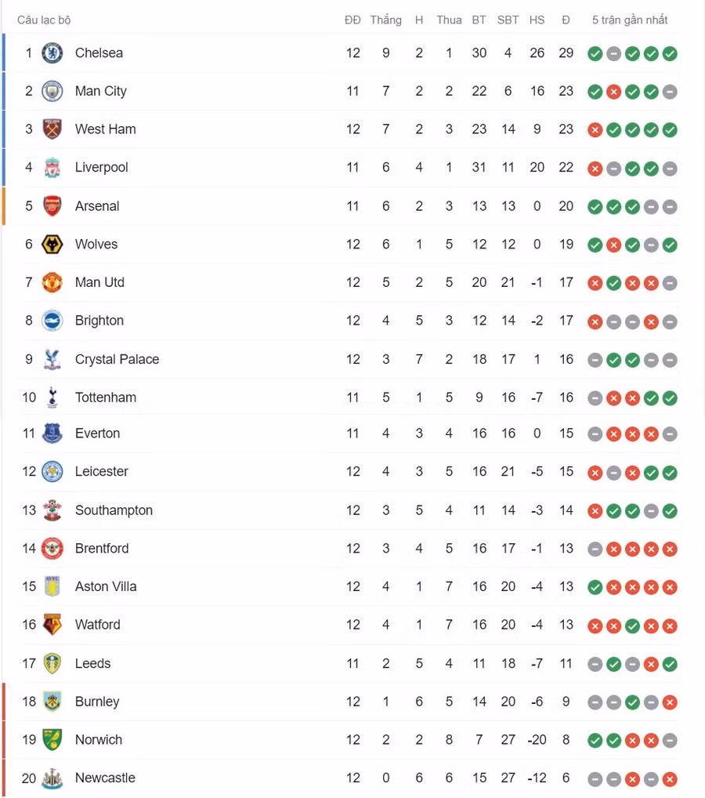Open the Man Utd team link
This screenshot has height=798, width=705.
pos(99,282)
